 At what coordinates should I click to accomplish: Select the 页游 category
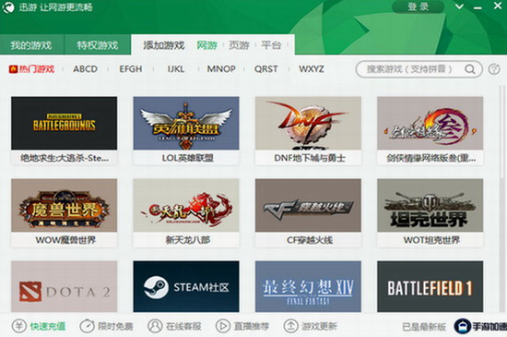[x=239, y=45]
